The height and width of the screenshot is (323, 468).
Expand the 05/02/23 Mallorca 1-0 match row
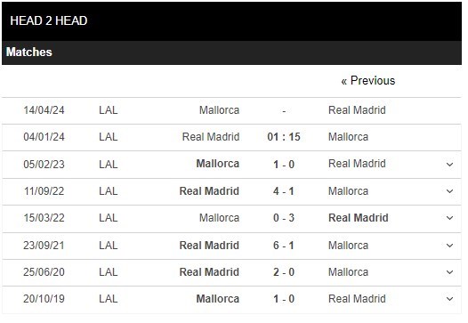[x=449, y=165]
